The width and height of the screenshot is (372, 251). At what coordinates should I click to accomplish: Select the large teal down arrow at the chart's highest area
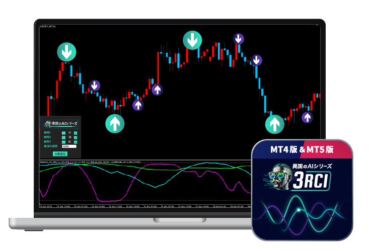(x=192, y=40)
